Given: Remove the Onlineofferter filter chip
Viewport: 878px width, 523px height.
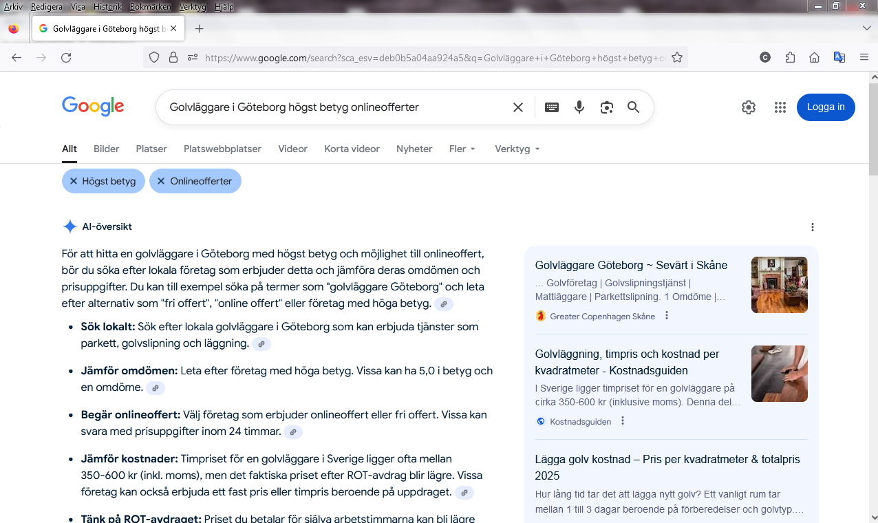Looking at the screenshot, I should tap(161, 181).
